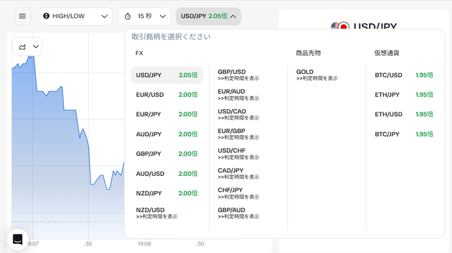452x253 pixels.
Task: Show judgment times for GOLD
Action: coord(317,78)
